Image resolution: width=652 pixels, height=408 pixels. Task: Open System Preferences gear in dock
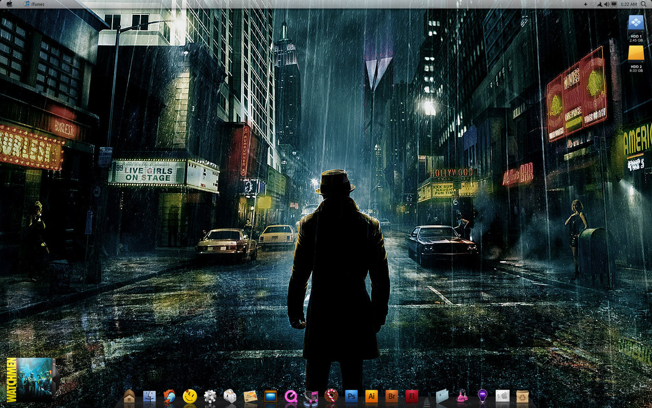point(210,396)
